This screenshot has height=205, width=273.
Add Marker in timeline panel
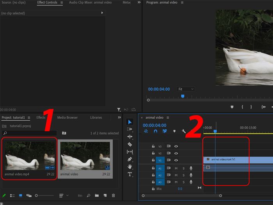coord(174,131)
